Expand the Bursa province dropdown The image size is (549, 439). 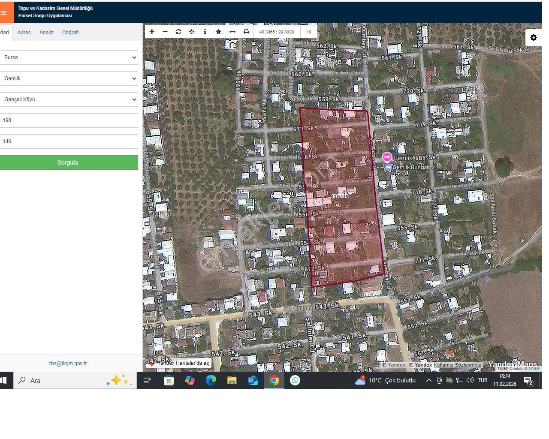[69, 57]
